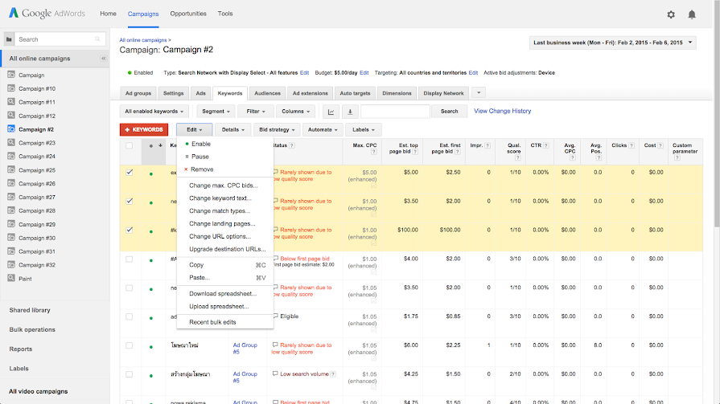Toggle the select-all keywords checkbox
This screenshot has width=720, height=404.
(130, 145)
